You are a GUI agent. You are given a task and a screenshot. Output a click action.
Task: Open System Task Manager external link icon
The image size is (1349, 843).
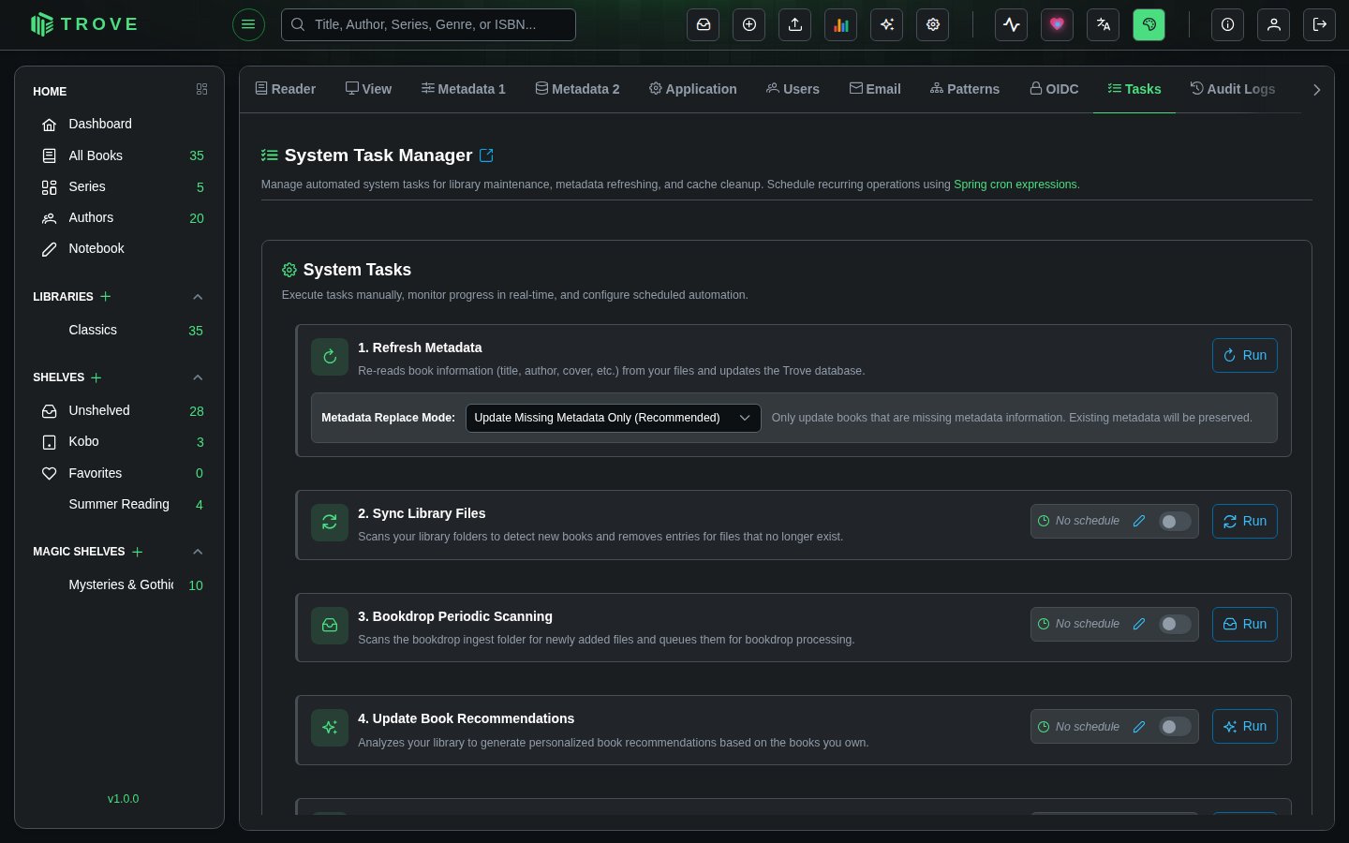pyautogui.click(x=486, y=155)
